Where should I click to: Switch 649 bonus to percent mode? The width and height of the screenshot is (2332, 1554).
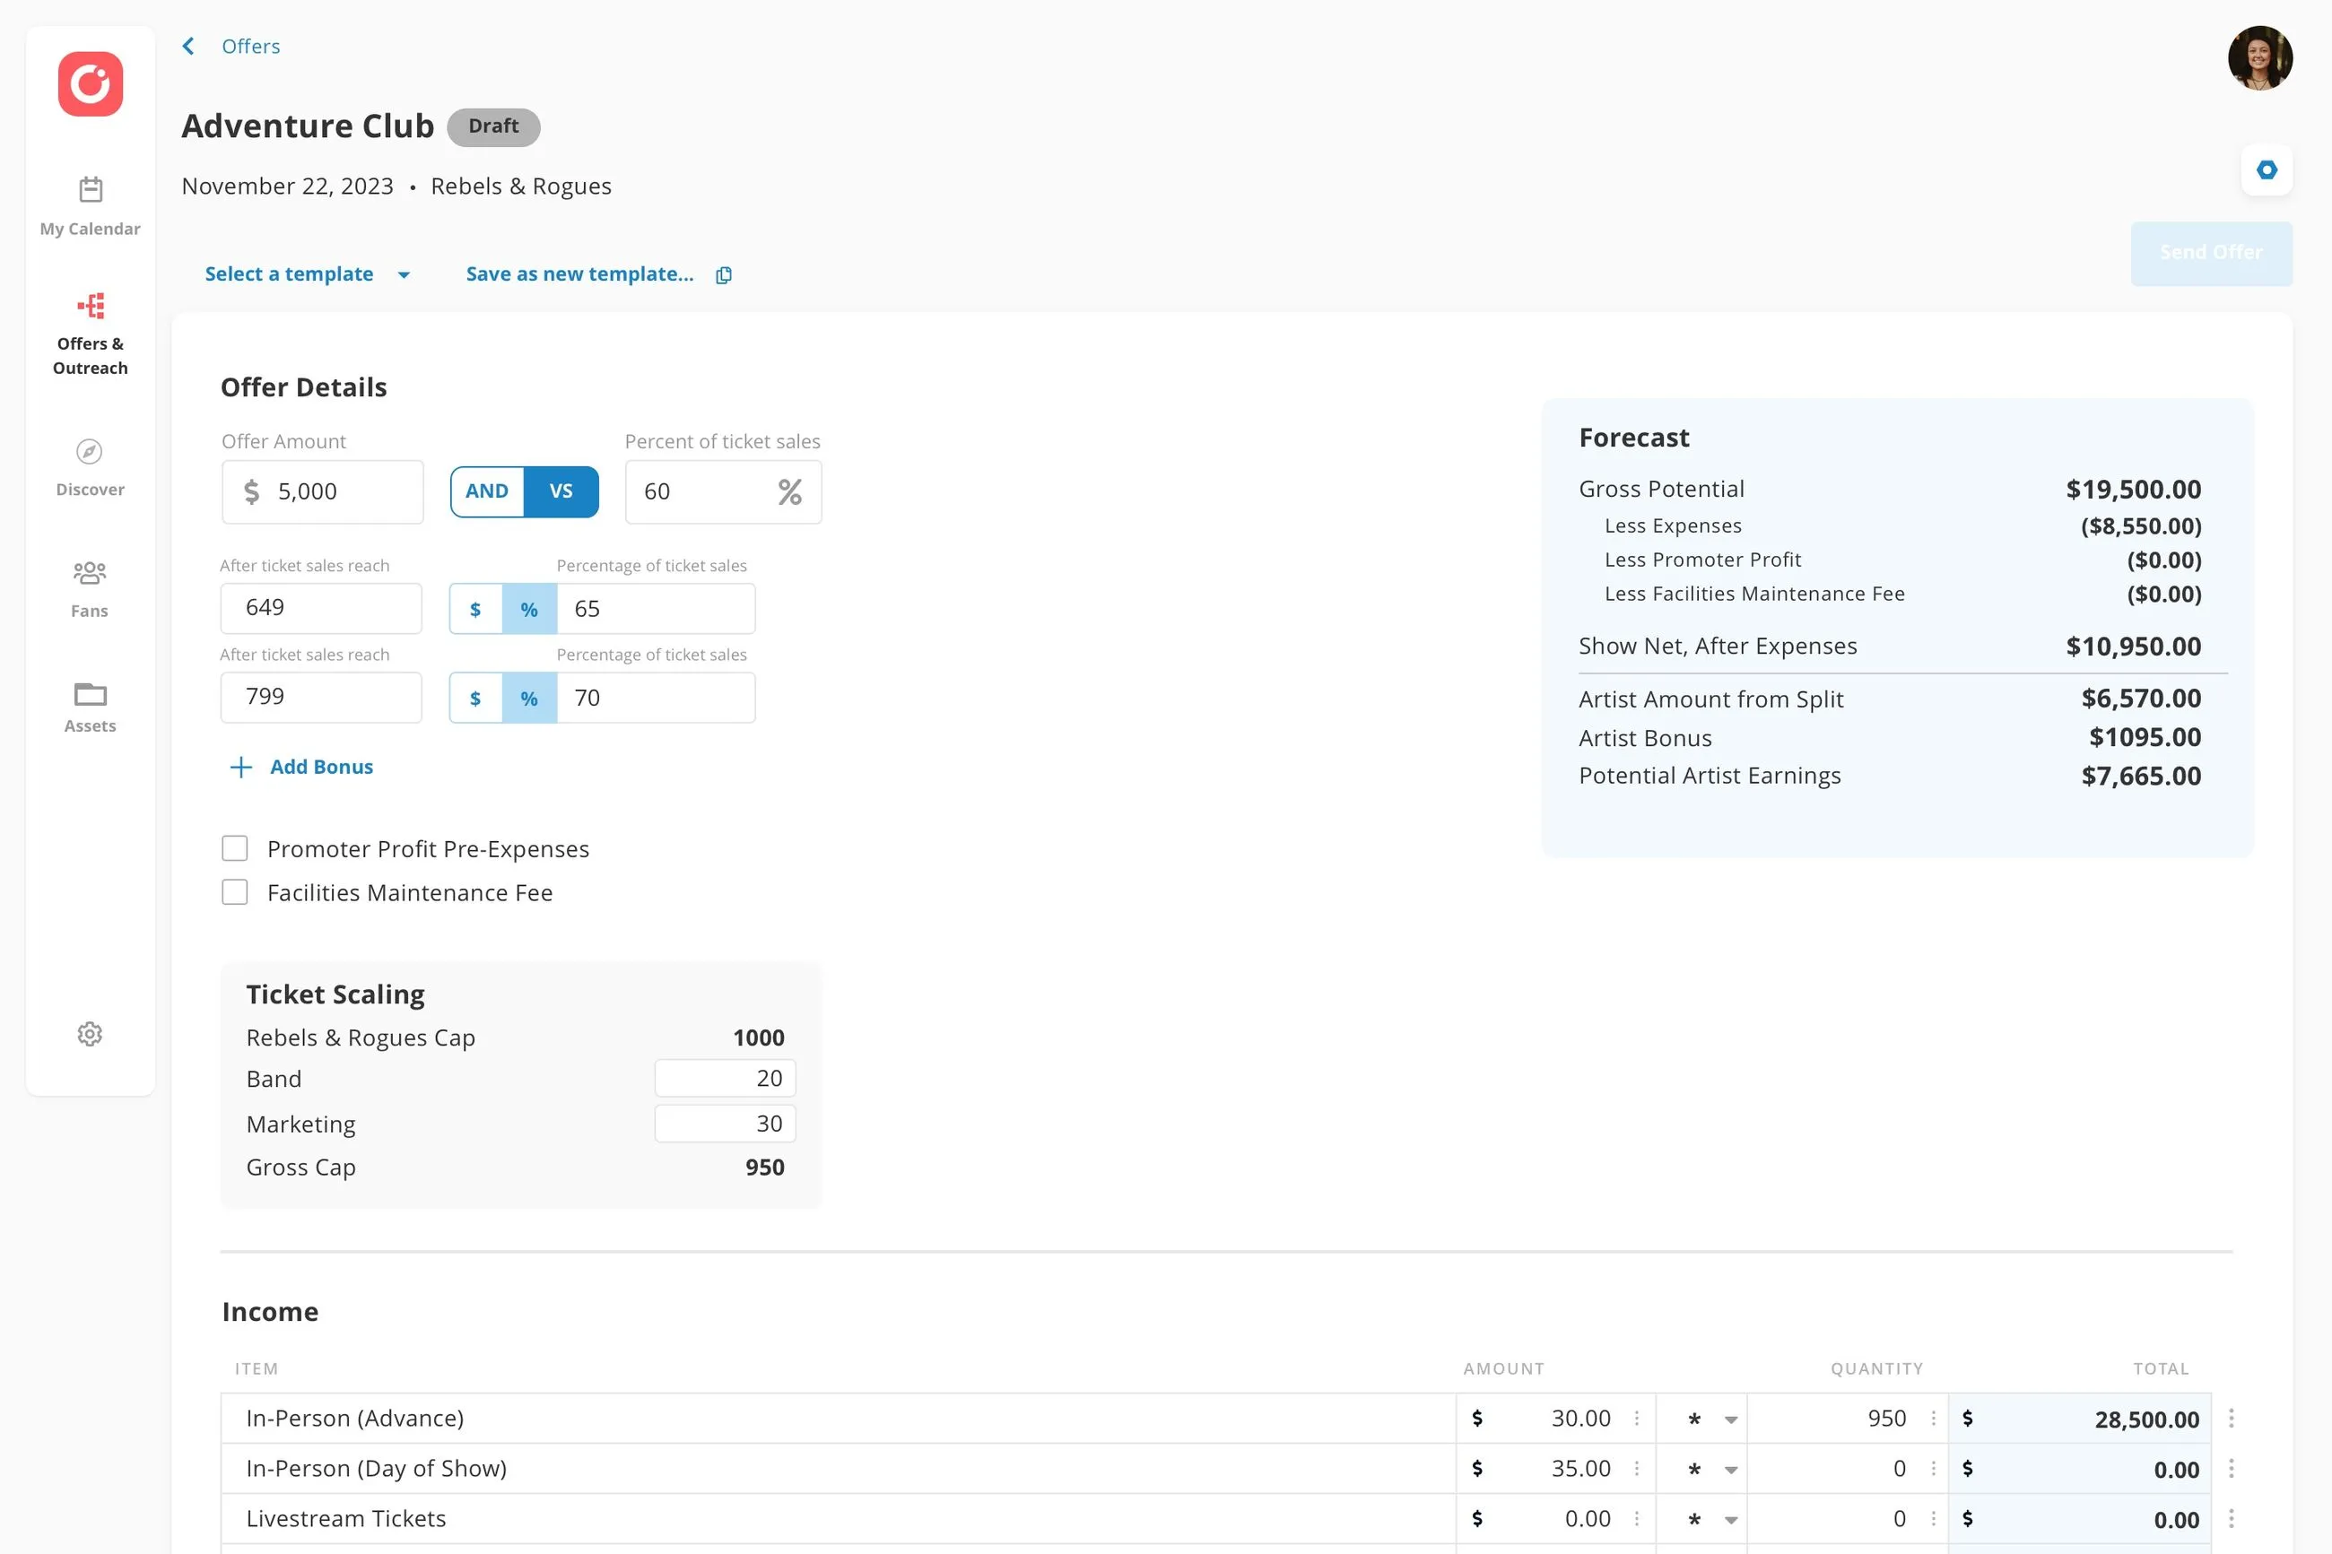coord(529,609)
